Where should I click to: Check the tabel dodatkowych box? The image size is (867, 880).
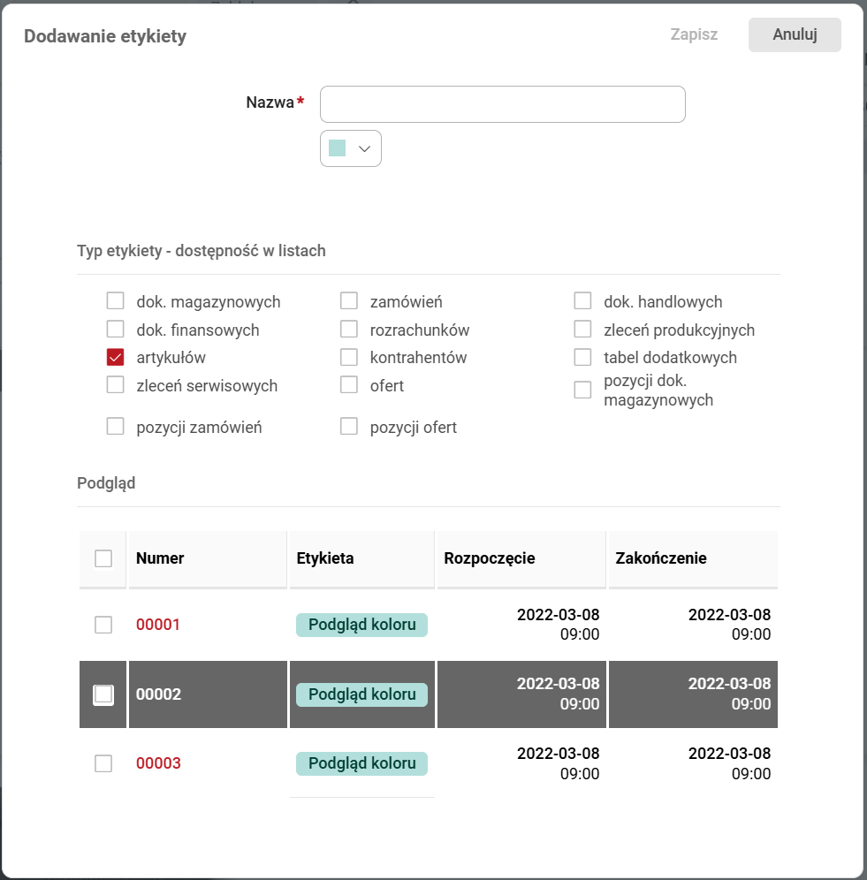(x=582, y=358)
